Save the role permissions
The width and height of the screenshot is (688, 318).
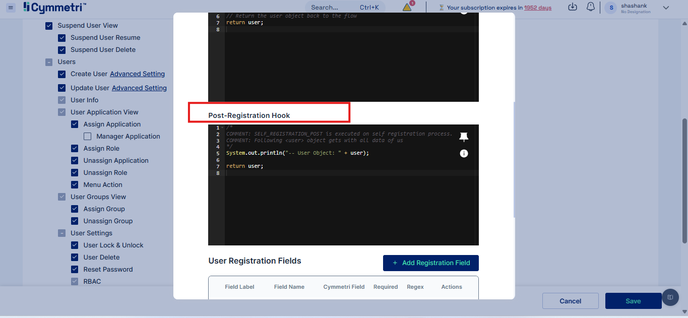[x=634, y=301]
